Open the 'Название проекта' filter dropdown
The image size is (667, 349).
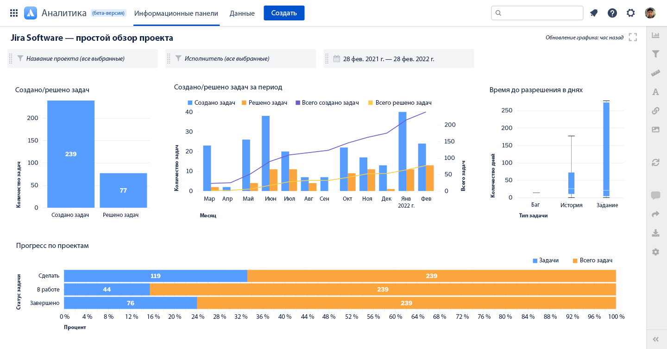[83, 58]
